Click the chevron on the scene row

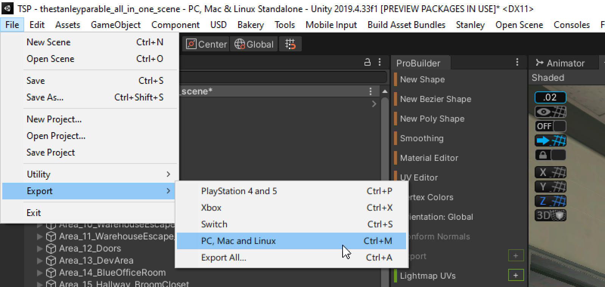tap(374, 104)
